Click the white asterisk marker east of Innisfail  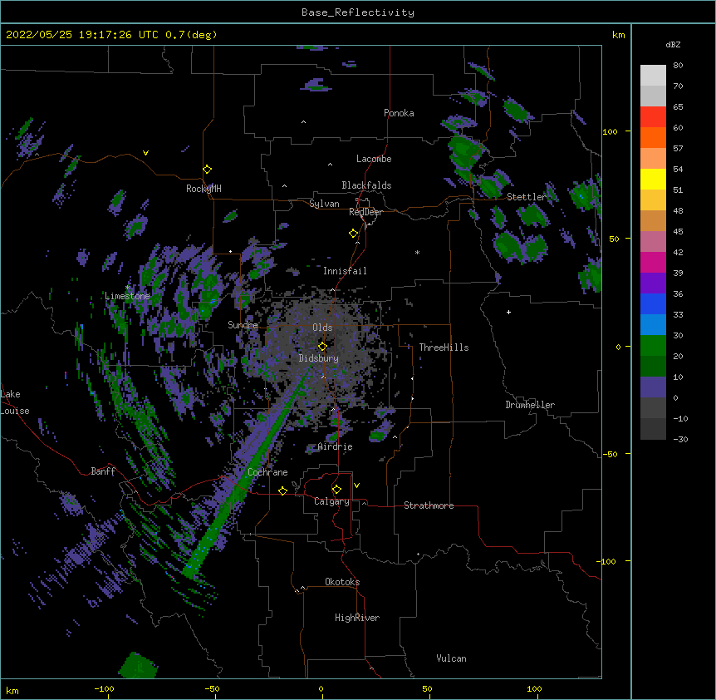(417, 253)
